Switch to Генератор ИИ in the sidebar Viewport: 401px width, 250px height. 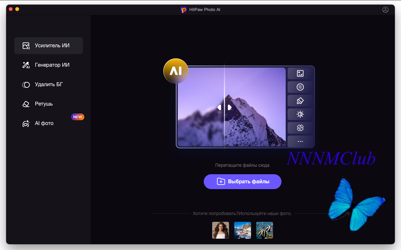(49, 65)
